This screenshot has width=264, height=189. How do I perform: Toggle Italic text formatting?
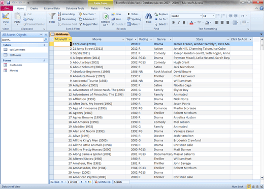(x=179, y=22)
